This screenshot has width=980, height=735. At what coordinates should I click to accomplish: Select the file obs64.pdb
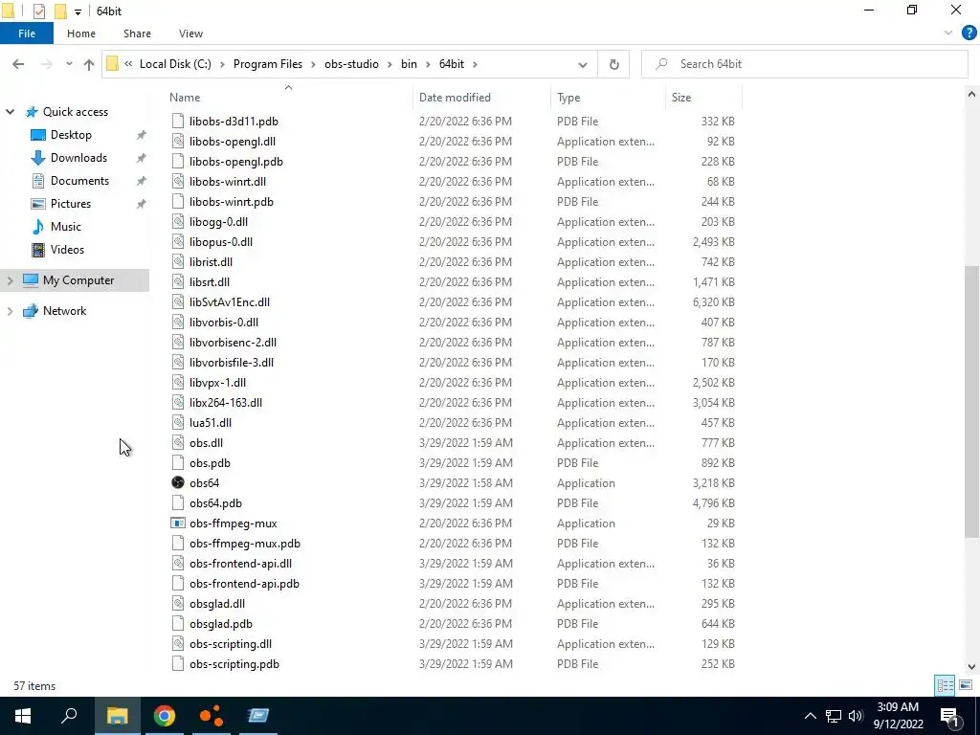pyautogui.click(x=215, y=503)
